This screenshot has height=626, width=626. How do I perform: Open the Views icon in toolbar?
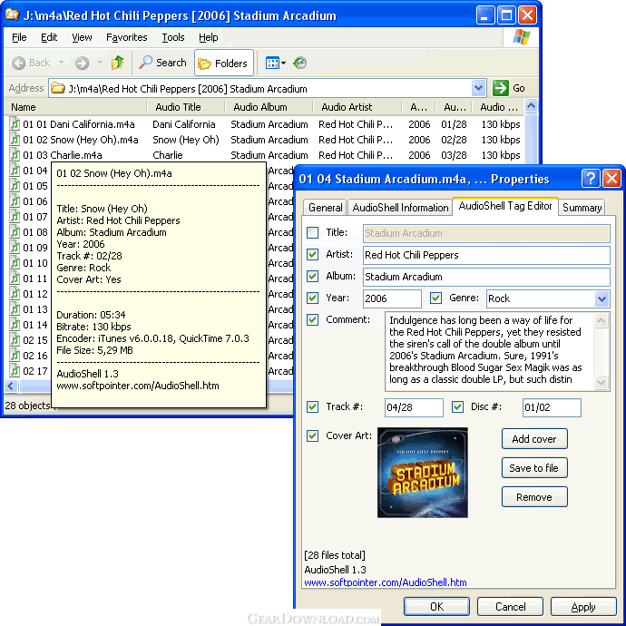[272, 64]
